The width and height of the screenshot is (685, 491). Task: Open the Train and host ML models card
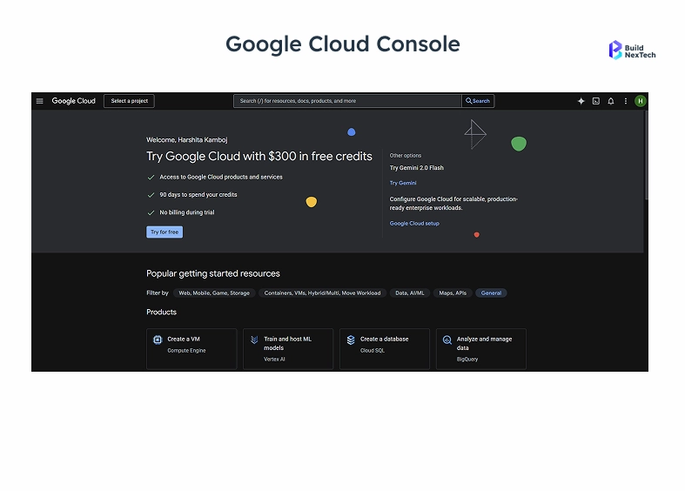tap(288, 349)
